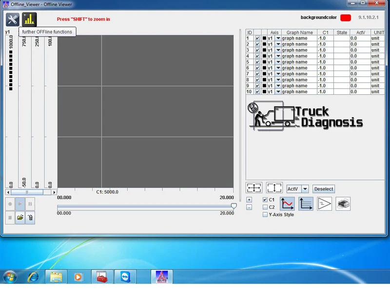Open the red toolbox app in taskbar
Image resolution: width=390 pixels, height=292 pixels.
coord(102,276)
